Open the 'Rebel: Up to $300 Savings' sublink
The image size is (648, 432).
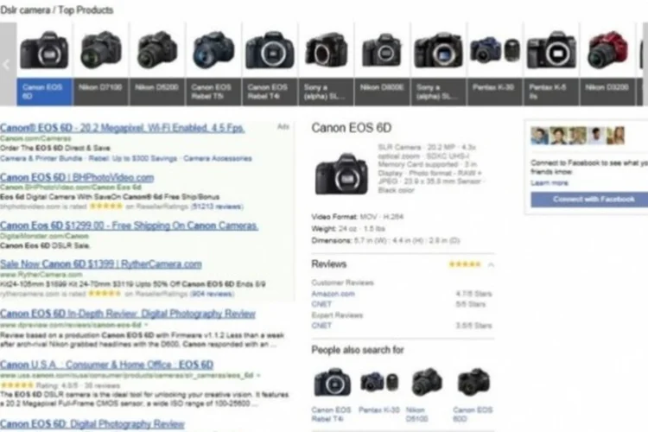pos(133,158)
